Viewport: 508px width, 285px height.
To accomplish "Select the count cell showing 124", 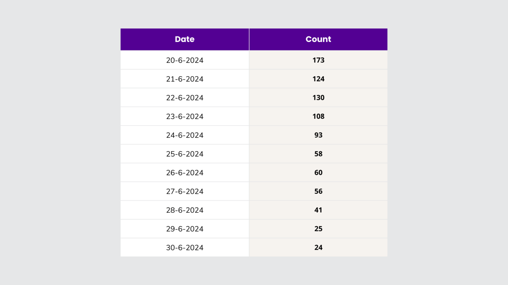I will click(x=318, y=79).
